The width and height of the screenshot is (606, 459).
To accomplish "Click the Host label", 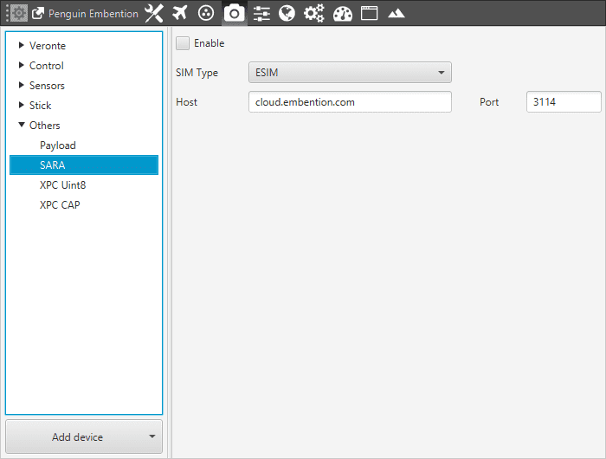I will (186, 102).
